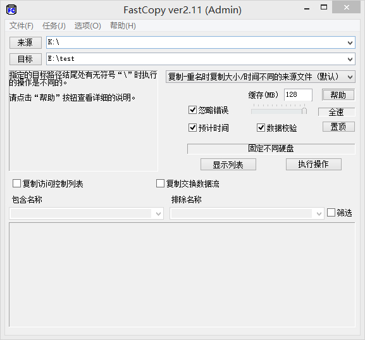Click the help text 请点击“帮助”按钮查看详细的说明
This screenshot has height=340, width=365.
click(x=72, y=98)
